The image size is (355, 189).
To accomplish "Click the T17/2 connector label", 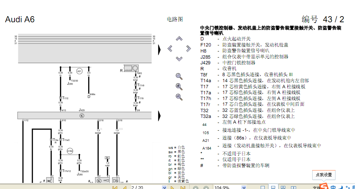I will tap(65, 98).
